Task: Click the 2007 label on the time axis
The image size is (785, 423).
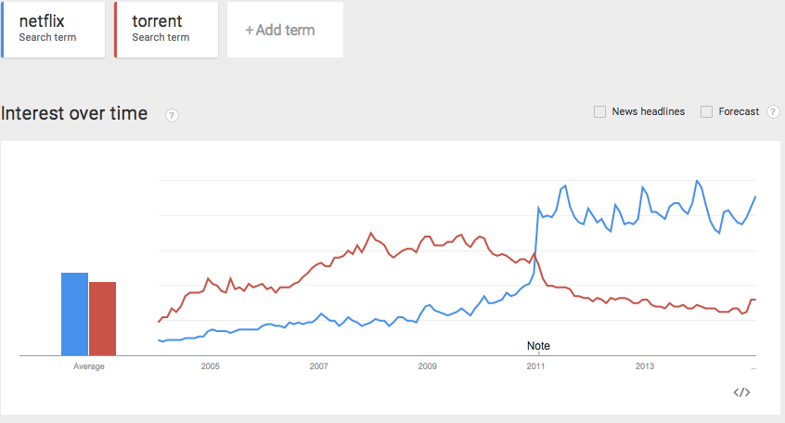Action: click(x=318, y=366)
